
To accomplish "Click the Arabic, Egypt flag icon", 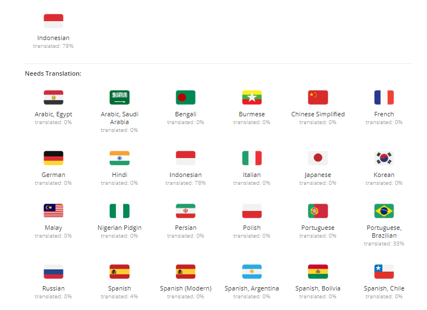I will pos(54,97).
